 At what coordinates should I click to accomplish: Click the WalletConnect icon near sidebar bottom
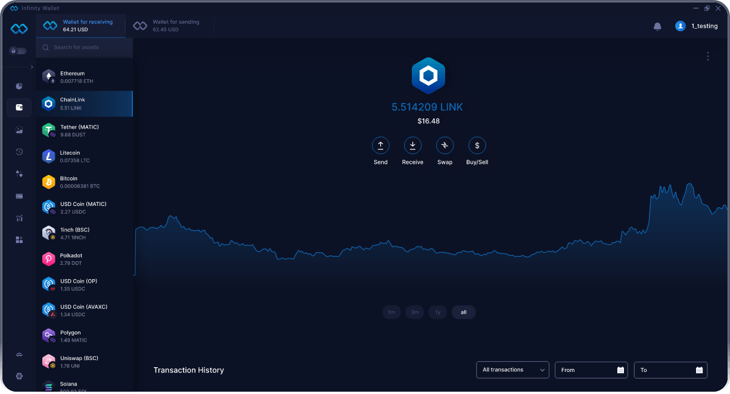click(x=19, y=355)
